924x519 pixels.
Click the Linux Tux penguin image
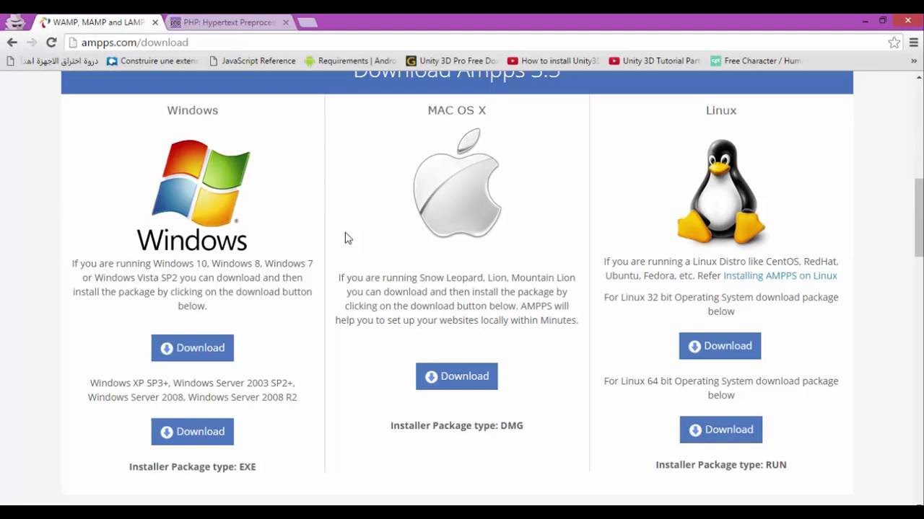tap(721, 192)
